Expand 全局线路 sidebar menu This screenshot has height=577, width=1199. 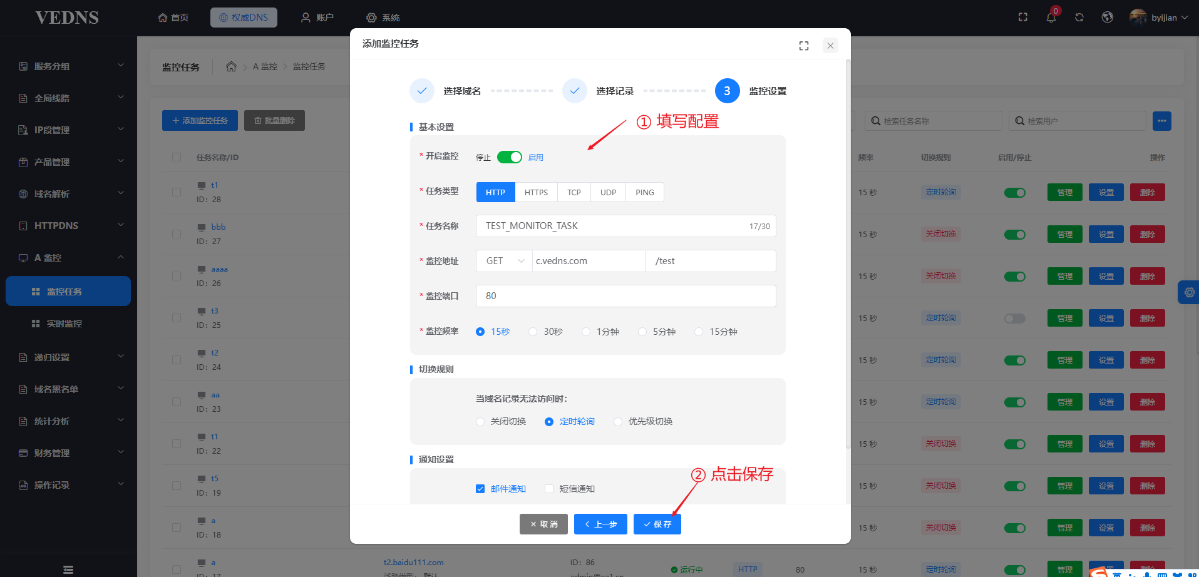tap(121, 97)
